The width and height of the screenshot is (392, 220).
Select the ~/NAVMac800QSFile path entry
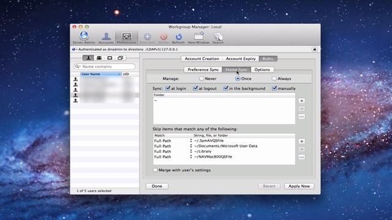pyautogui.click(x=213, y=157)
